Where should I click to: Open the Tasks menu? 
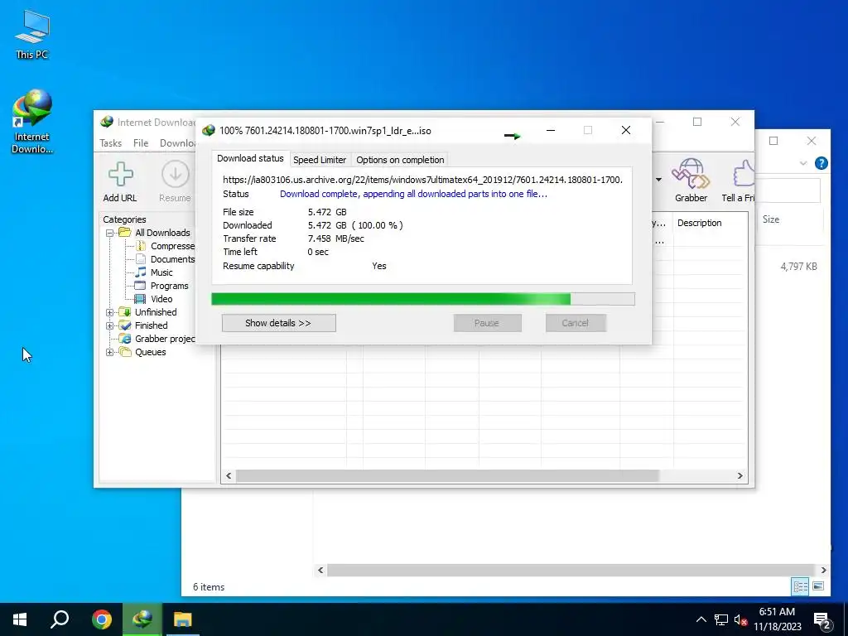pyautogui.click(x=110, y=142)
